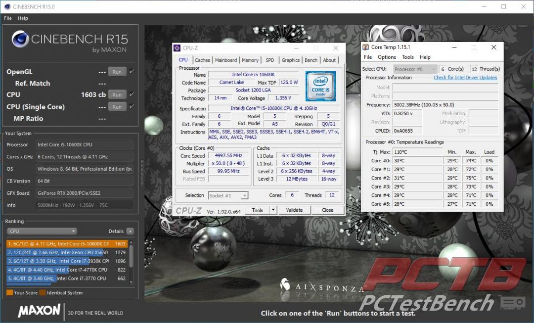The width and height of the screenshot is (534, 323).
Task: Click the CPU-Z title bar icon
Action: coord(177,48)
